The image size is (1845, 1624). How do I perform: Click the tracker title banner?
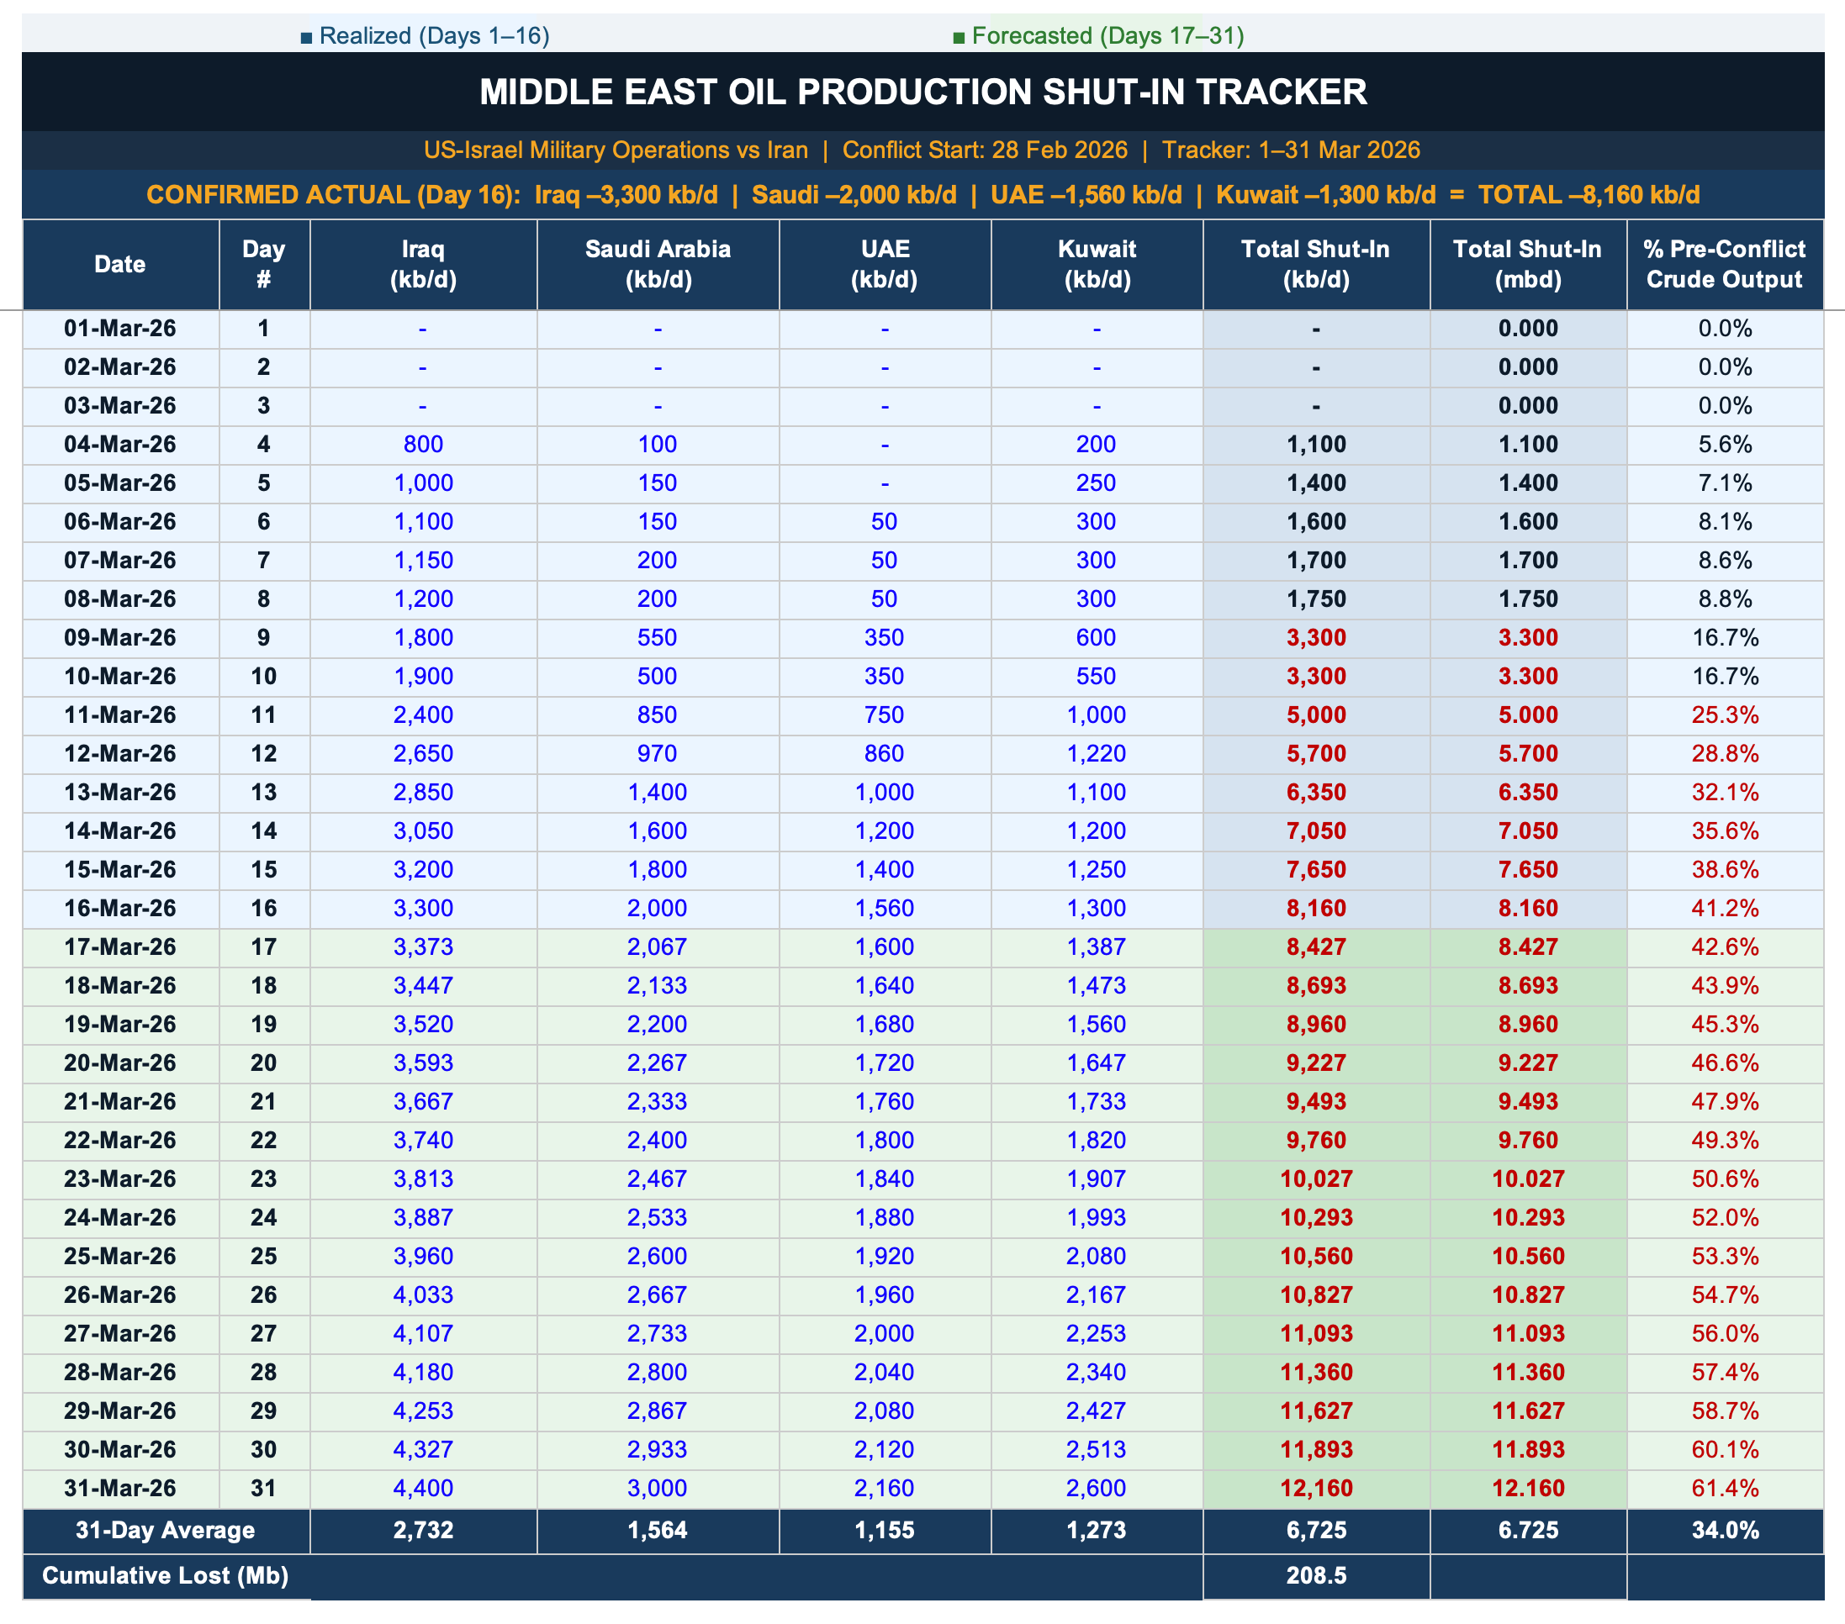coord(922,92)
